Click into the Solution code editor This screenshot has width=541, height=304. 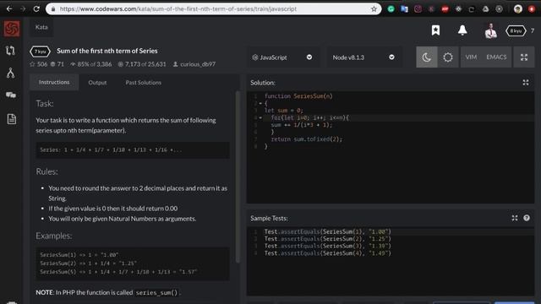391,147
